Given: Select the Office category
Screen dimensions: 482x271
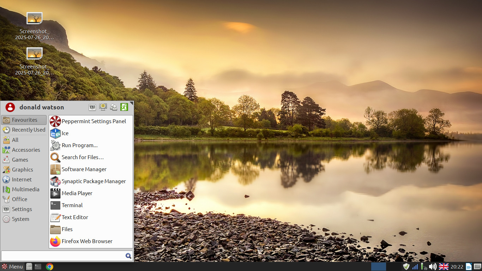Looking at the screenshot, I should (x=24, y=199).
